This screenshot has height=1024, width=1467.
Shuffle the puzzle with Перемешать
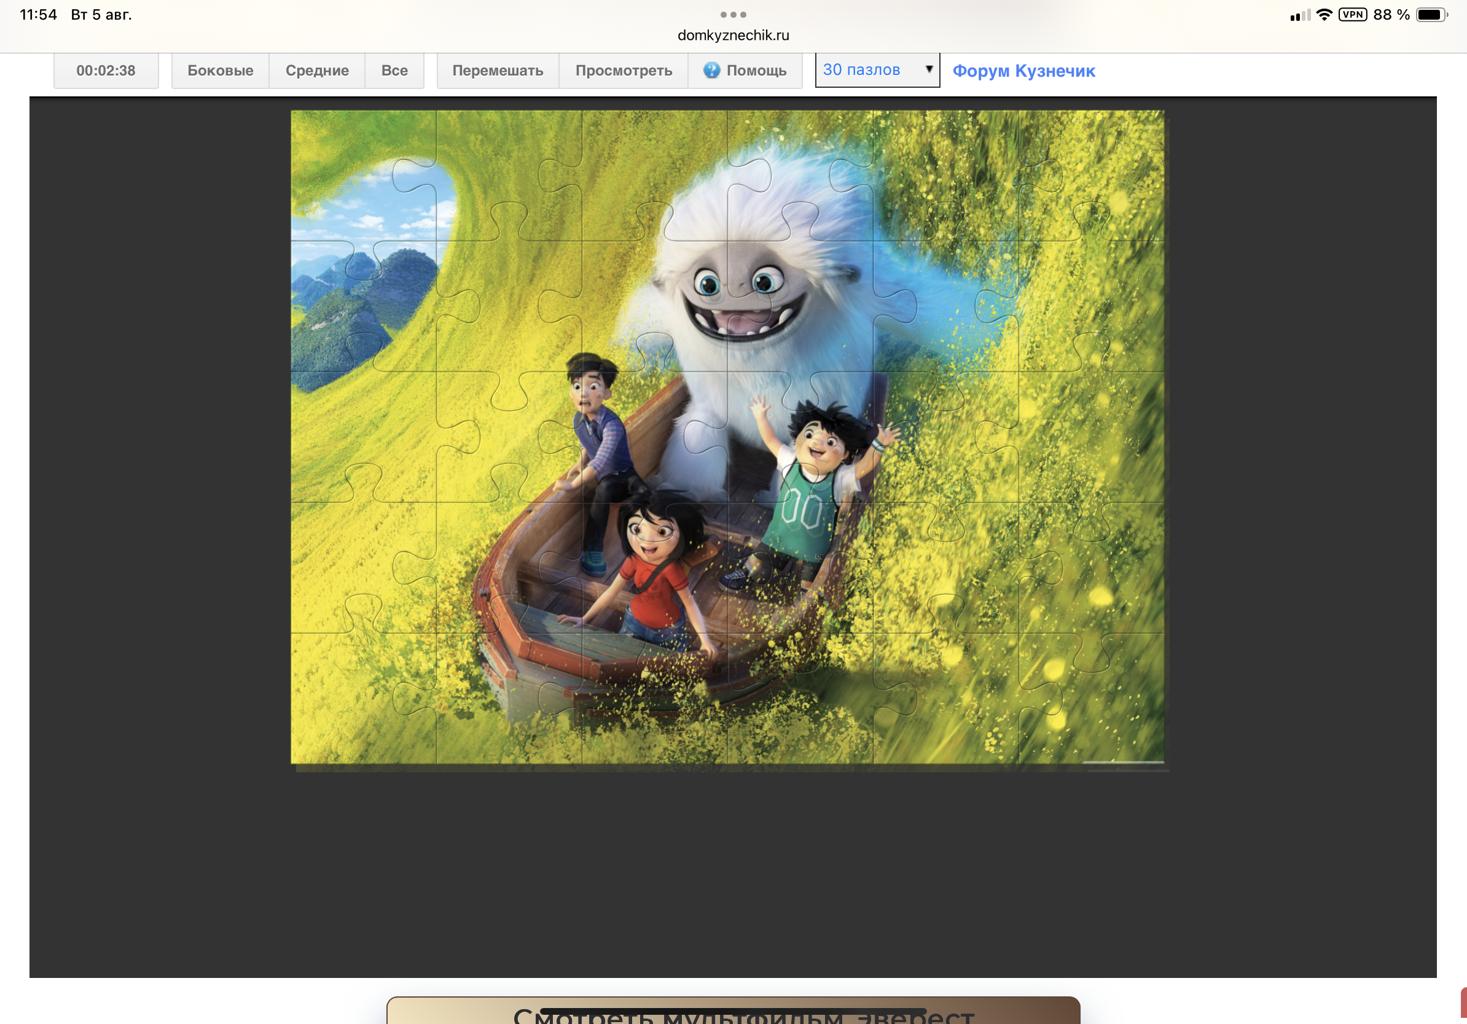[x=498, y=70]
